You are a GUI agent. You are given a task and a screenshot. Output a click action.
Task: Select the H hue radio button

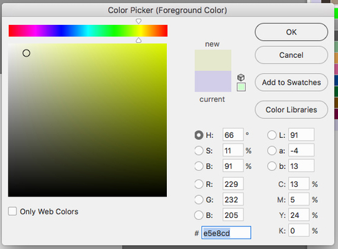[x=199, y=135]
